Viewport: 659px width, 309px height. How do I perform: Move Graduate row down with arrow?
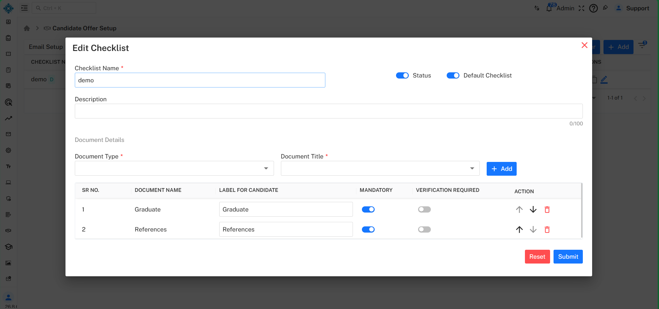click(x=533, y=209)
